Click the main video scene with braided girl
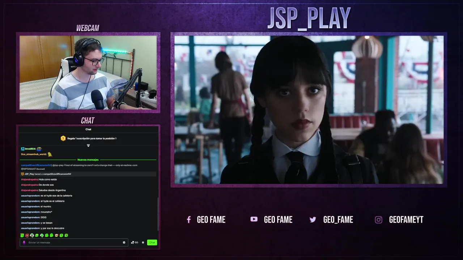The height and width of the screenshot is (260, 463). (x=309, y=109)
